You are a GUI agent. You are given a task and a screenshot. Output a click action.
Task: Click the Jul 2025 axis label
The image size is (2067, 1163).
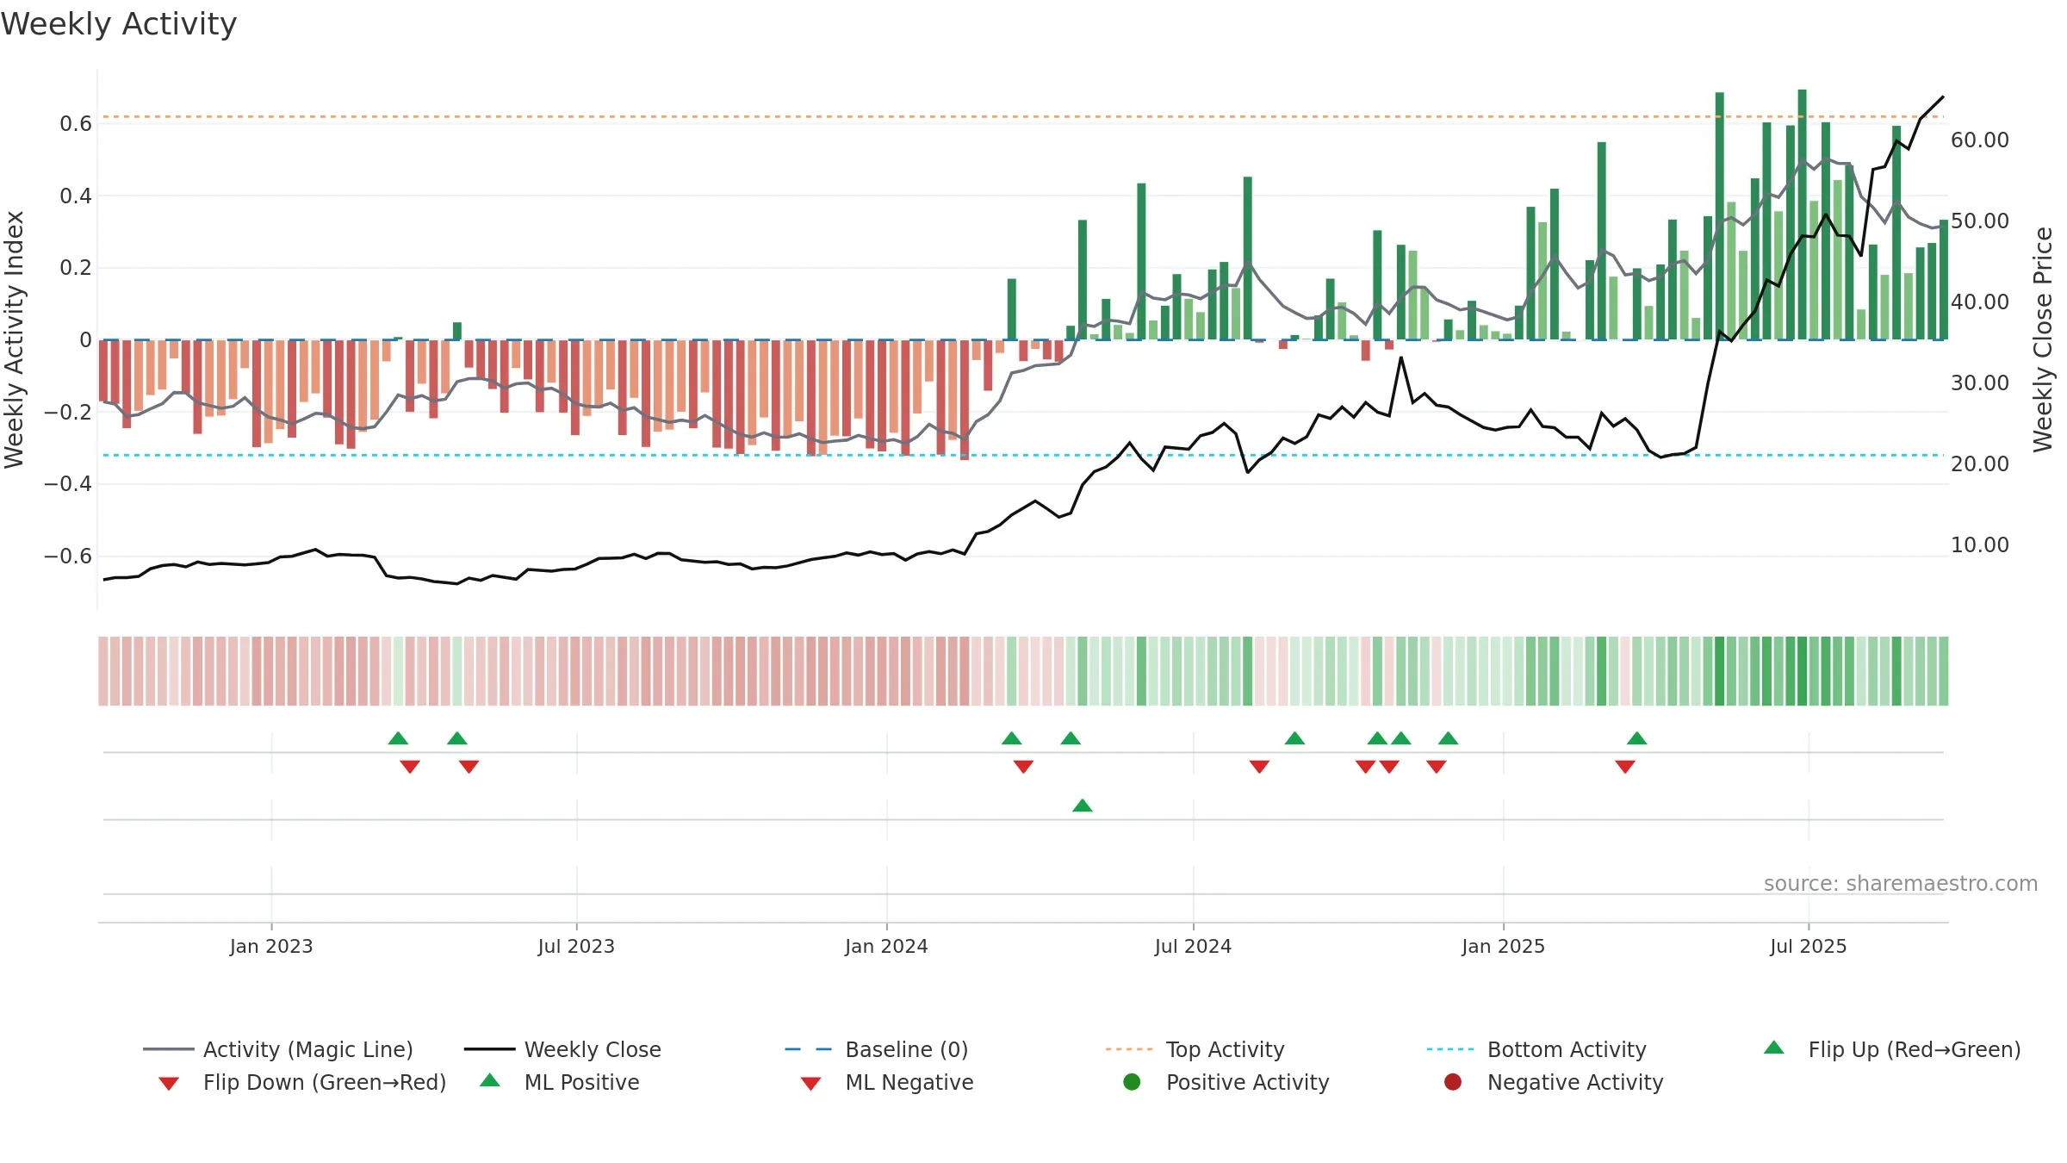point(1809,947)
